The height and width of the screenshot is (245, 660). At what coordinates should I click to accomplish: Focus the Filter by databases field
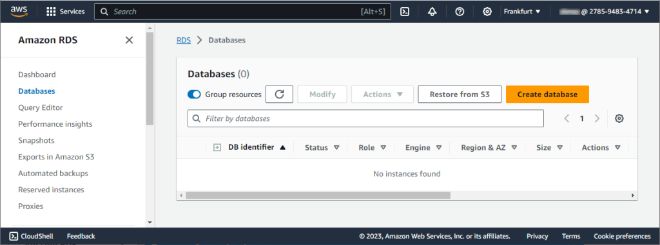tap(366, 118)
